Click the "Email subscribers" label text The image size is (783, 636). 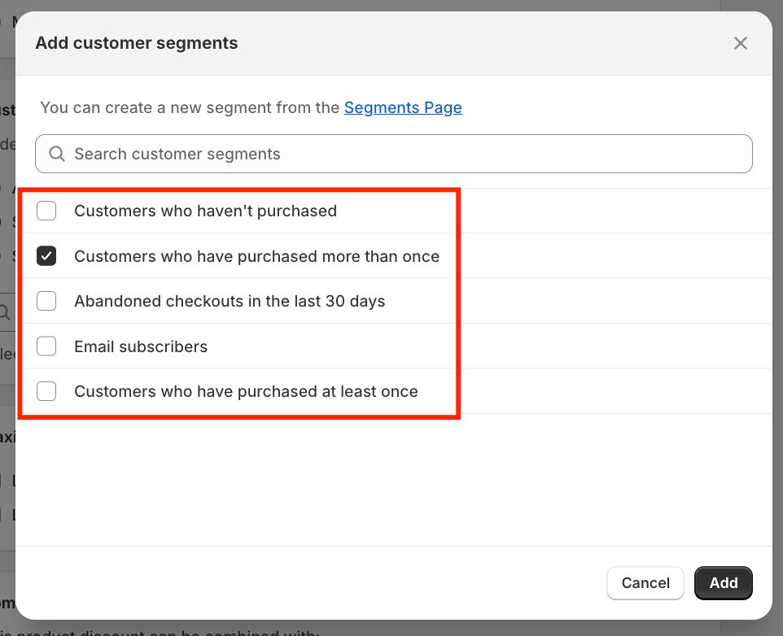pos(141,346)
